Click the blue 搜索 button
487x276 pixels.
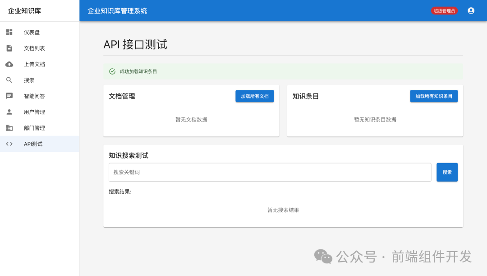[x=447, y=172]
